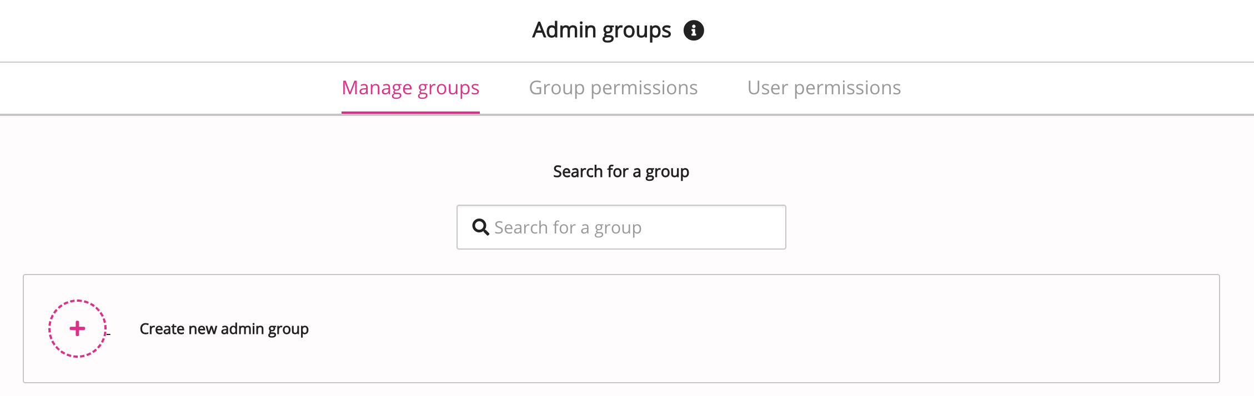Click the Search for a group placeholder text
This screenshot has height=396, width=1254.
(x=568, y=227)
